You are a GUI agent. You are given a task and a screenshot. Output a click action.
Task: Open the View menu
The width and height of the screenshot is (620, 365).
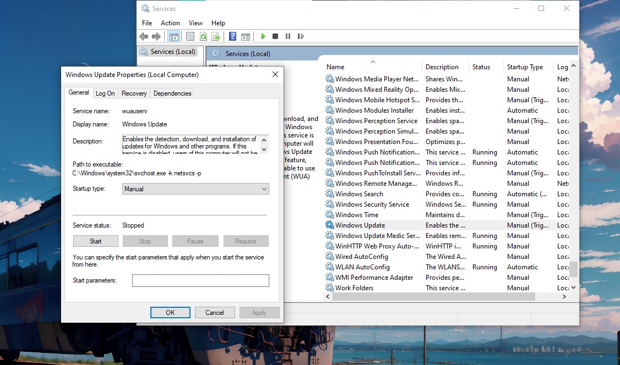click(x=195, y=23)
